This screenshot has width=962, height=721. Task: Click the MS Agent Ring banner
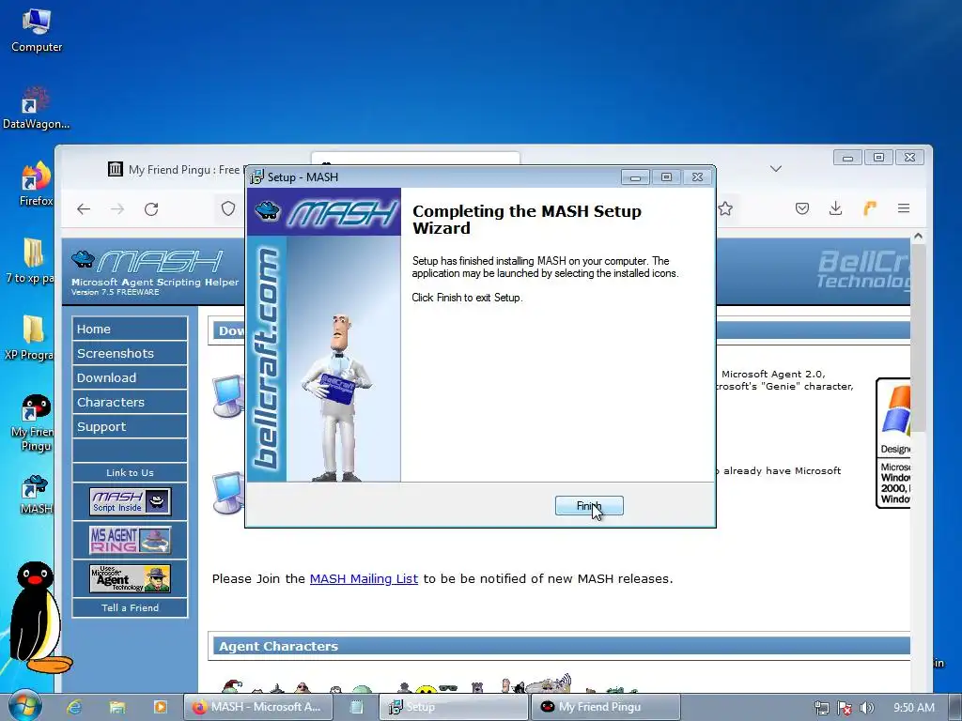pyautogui.click(x=130, y=540)
